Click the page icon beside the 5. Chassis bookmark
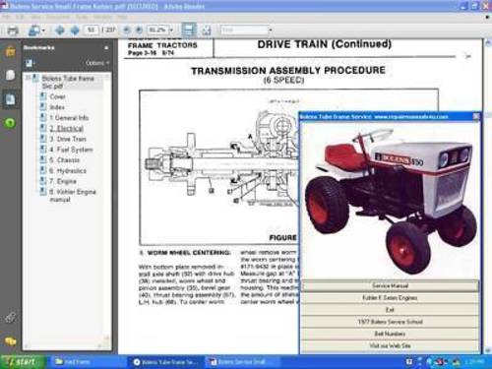Screen dimensions: 492x369 pyautogui.click(x=43, y=159)
